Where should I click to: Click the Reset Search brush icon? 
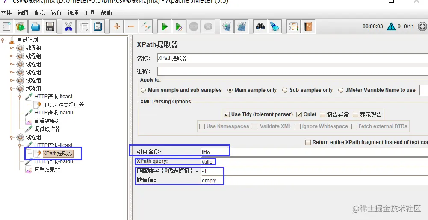[x=275, y=26]
